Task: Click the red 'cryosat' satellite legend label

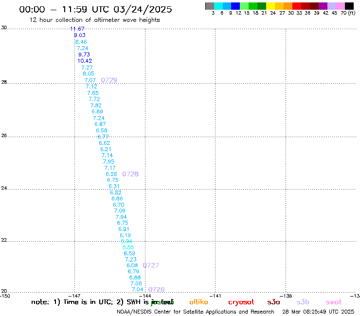Action: pyautogui.click(x=241, y=302)
